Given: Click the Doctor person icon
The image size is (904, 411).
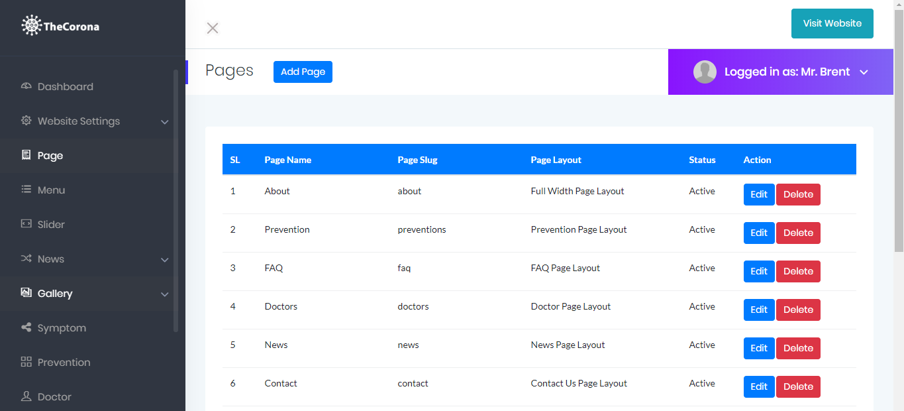Looking at the screenshot, I should pyautogui.click(x=26, y=396).
